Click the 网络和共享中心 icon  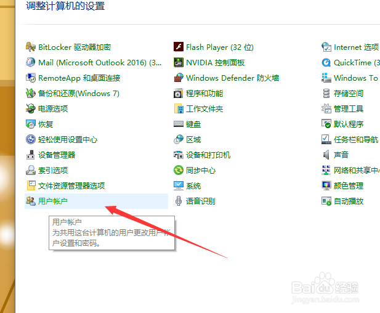tap(326, 170)
